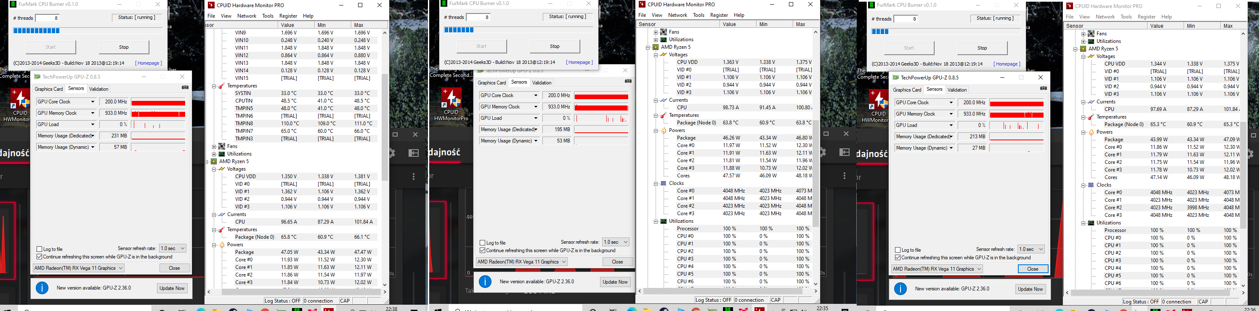1259x311 pixels.
Task: Click Utilizations icon in HWMonitor listing SYSTIN
Action: 221,154
